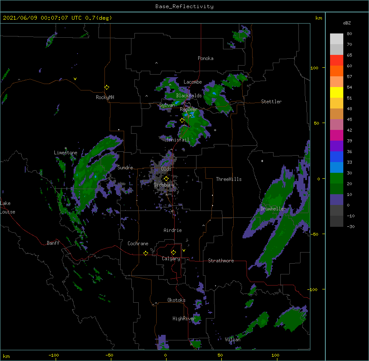Image resolution: width=369 pixels, height=361 pixels.
Task: Click the dBZ legend heading
Action: (x=347, y=23)
